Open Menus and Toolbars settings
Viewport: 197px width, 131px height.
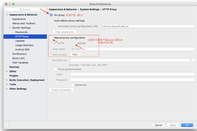pyautogui.click(x=24, y=23)
